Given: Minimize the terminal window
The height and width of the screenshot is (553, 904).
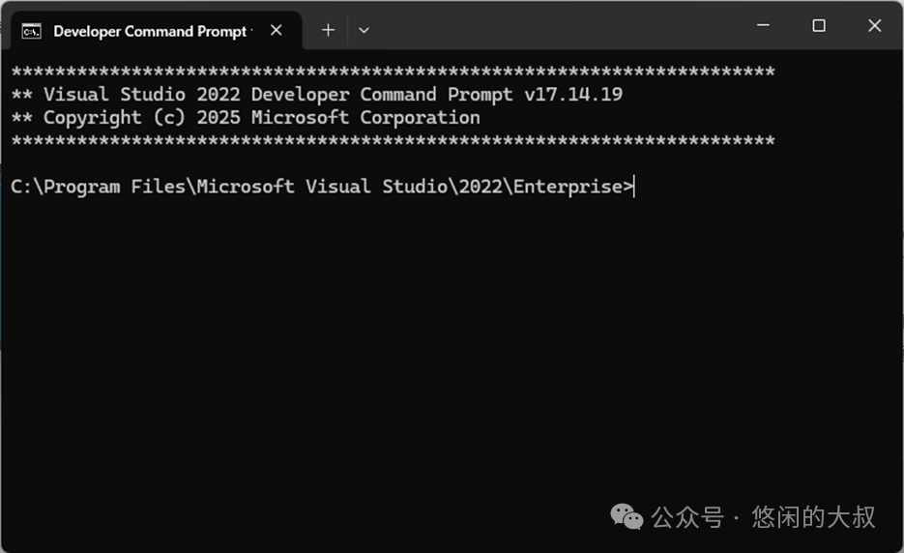Looking at the screenshot, I should click(x=763, y=26).
